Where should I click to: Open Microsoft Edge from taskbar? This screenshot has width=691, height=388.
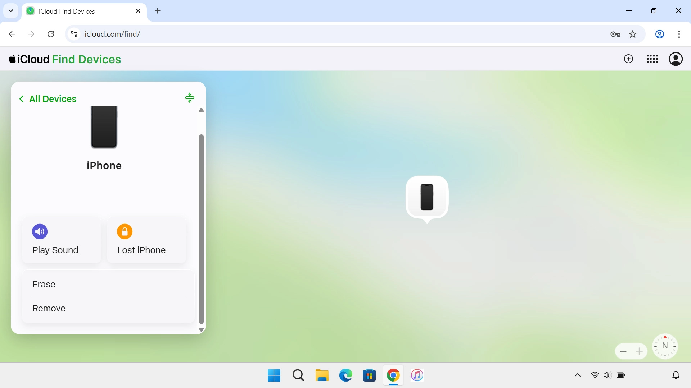click(x=345, y=375)
